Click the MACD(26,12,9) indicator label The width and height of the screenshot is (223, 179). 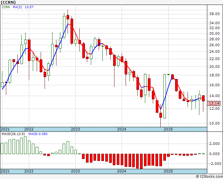coord(13,134)
